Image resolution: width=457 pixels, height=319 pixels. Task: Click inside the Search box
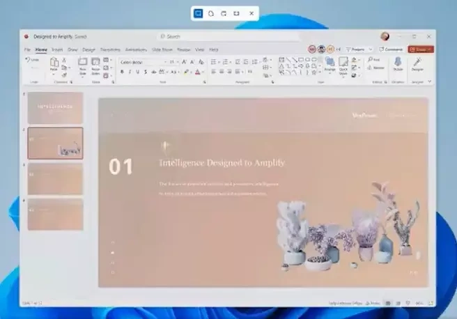(228, 36)
